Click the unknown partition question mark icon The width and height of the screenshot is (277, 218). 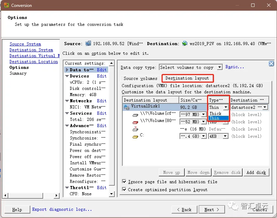click(135, 129)
